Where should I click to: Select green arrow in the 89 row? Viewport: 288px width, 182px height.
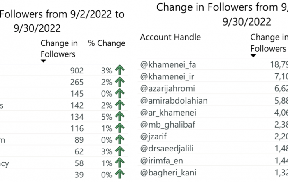point(120,139)
